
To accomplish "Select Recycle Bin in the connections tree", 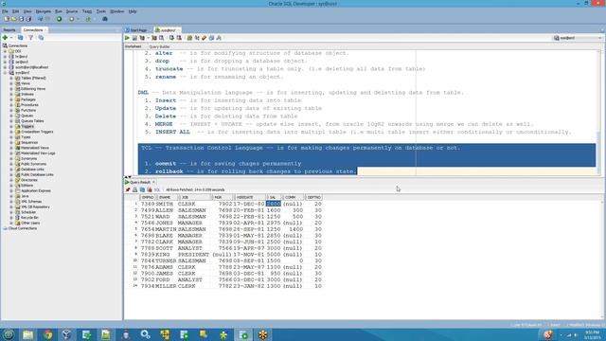I will (x=29, y=218).
